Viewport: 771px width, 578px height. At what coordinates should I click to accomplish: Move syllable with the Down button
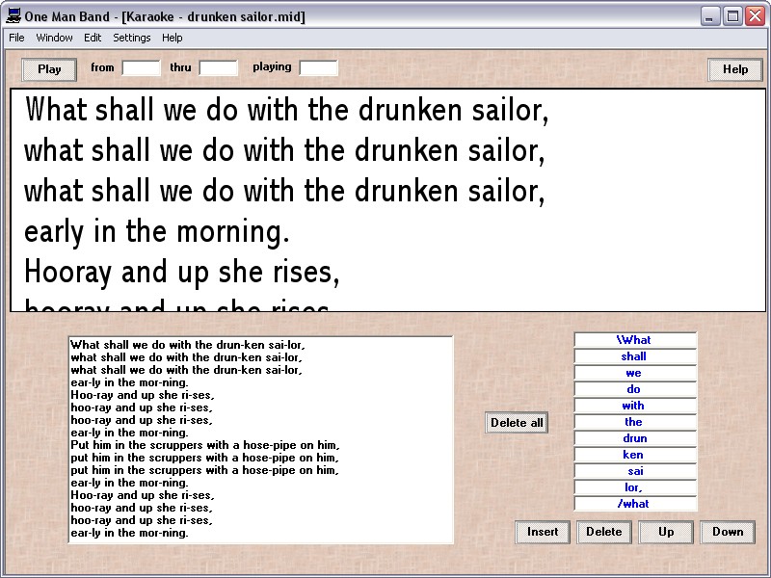point(728,532)
